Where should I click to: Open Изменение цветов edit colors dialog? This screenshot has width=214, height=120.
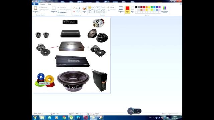(165, 10)
